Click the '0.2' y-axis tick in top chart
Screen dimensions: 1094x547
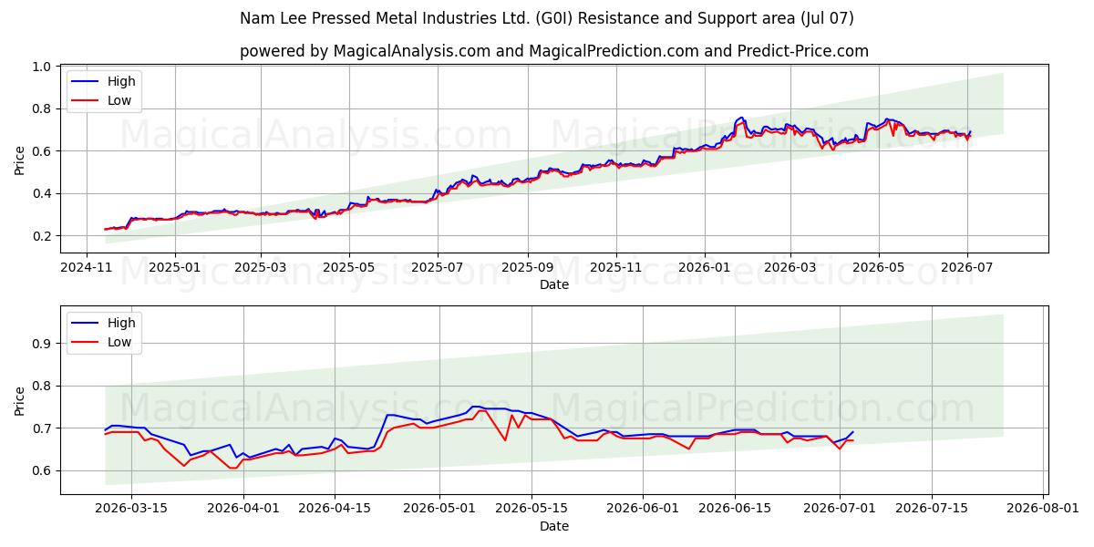tap(42, 236)
